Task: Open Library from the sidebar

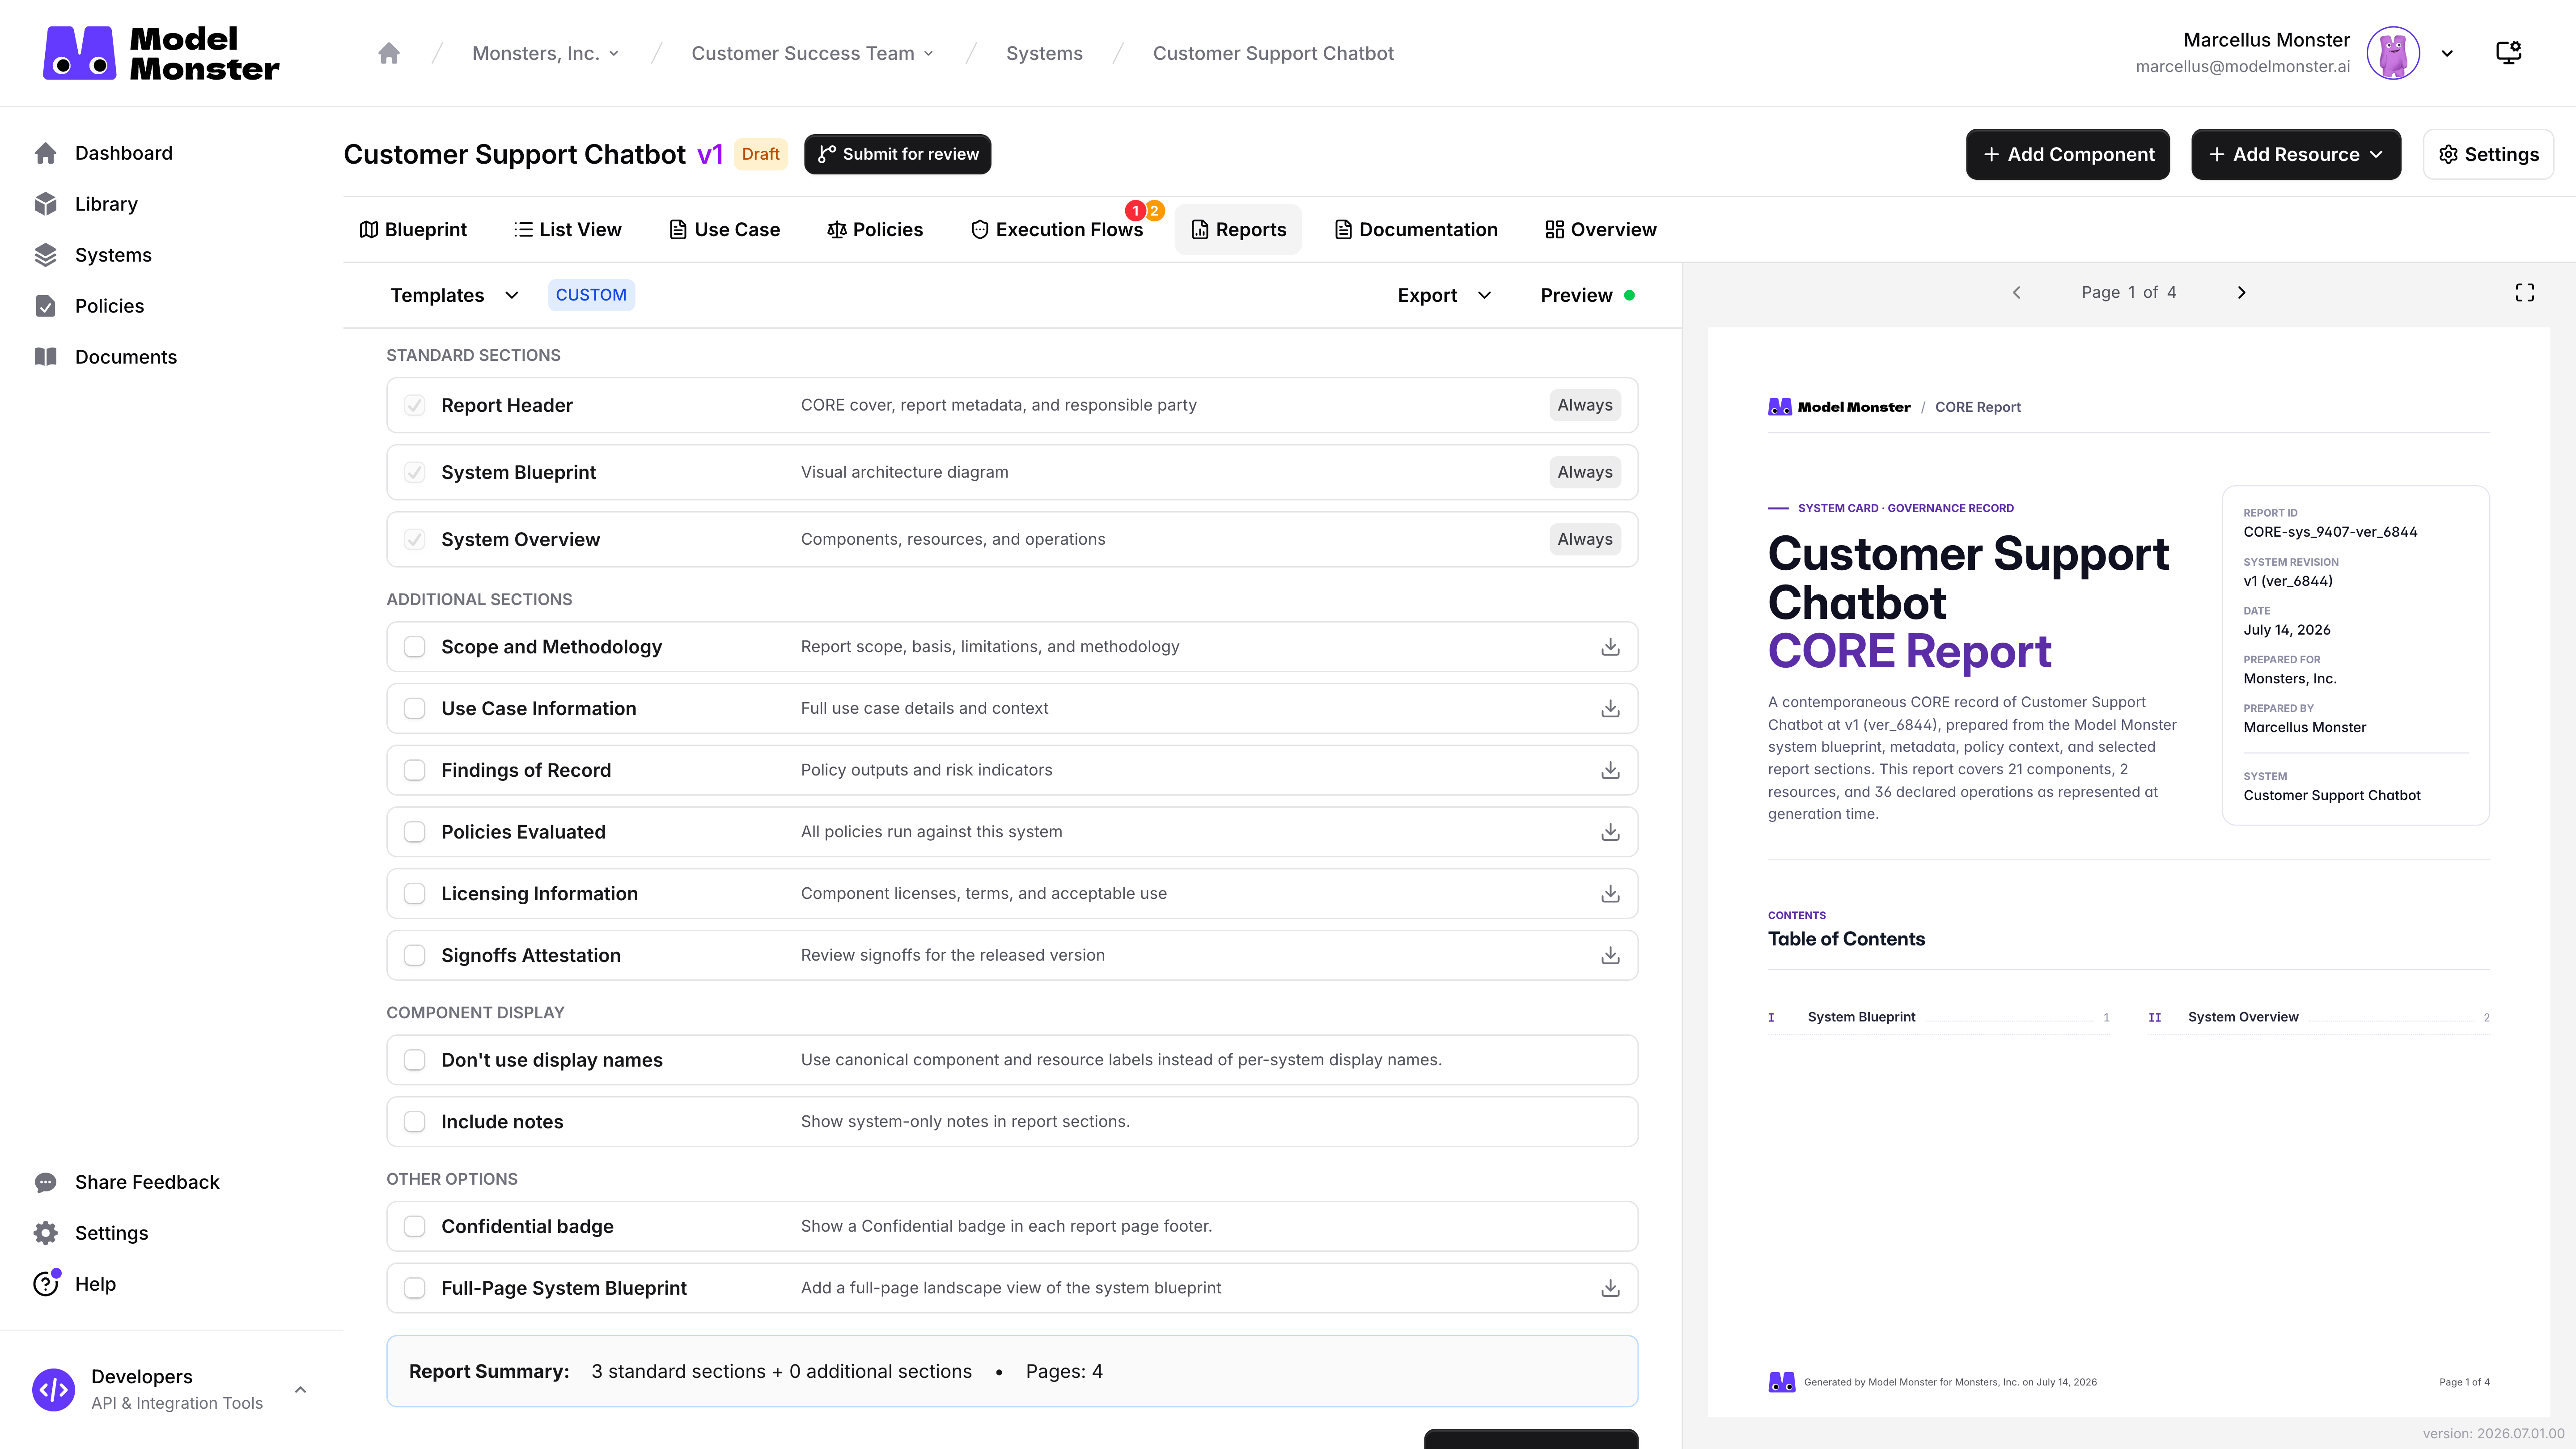Action: pyautogui.click(x=106, y=204)
